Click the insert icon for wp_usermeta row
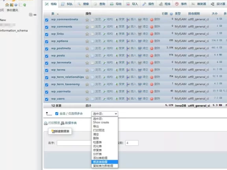 [128, 92]
